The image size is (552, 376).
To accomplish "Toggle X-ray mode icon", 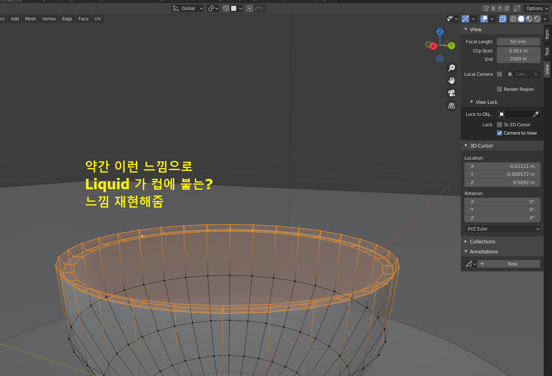I will pos(503,19).
